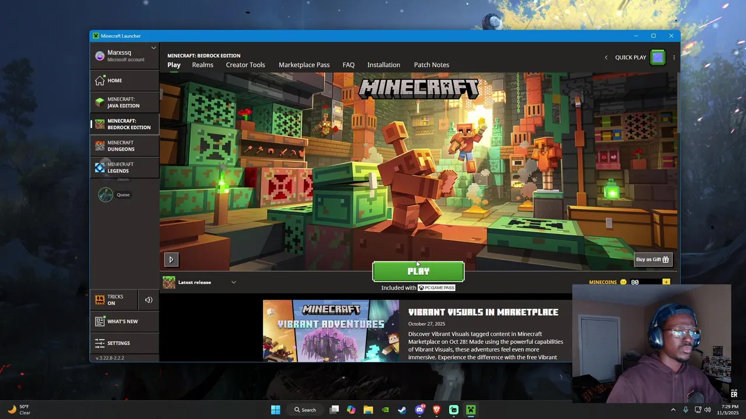Click the Quick Play back arrow
The height and width of the screenshot is (419, 746).
pos(606,58)
